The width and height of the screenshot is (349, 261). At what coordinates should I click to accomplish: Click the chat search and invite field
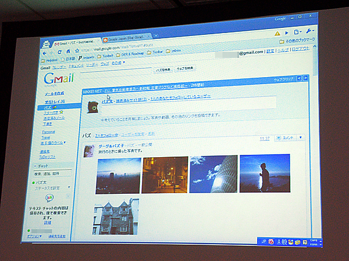[51, 173]
